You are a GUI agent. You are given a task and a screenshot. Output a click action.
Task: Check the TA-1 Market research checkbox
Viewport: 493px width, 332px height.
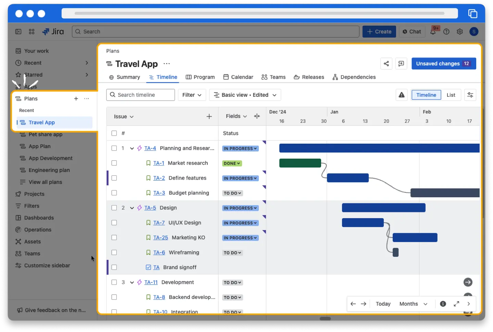[x=114, y=163]
